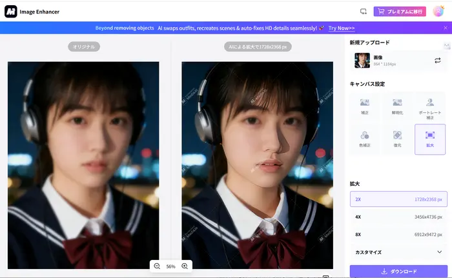Click the uploaded image thumbnail in sidebar
Image resolution: width=452 pixels, height=278 pixels.
click(x=362, y=60)
